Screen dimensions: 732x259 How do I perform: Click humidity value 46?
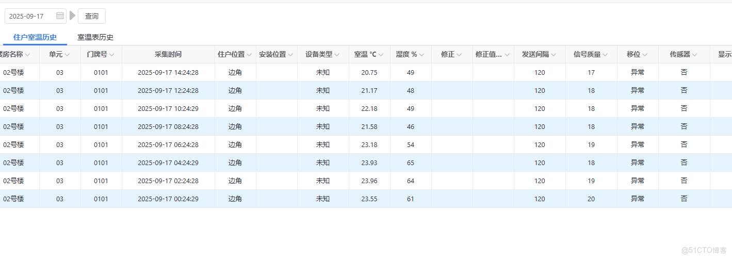point(411,126)
